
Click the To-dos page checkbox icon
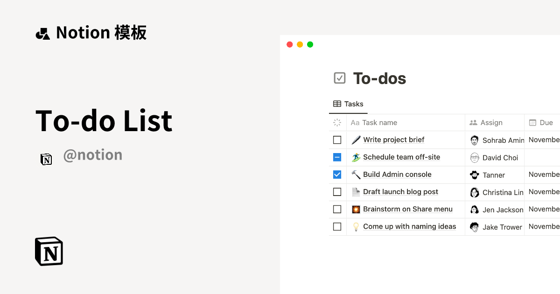(340, 78)
